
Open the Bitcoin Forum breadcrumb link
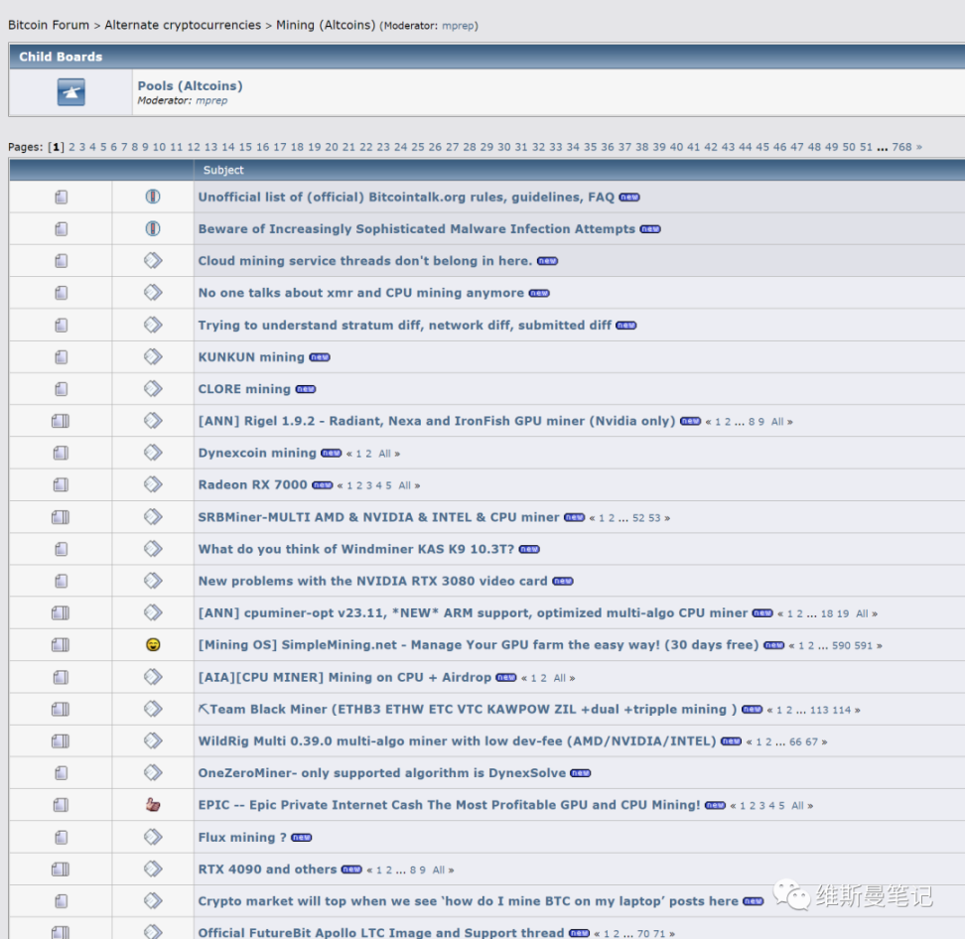[49, 25]
